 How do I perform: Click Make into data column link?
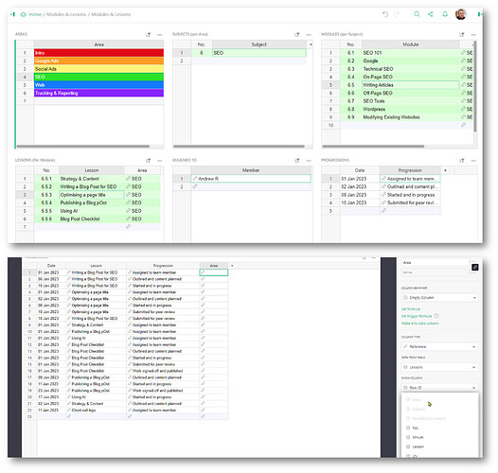[x=419, y=324]
